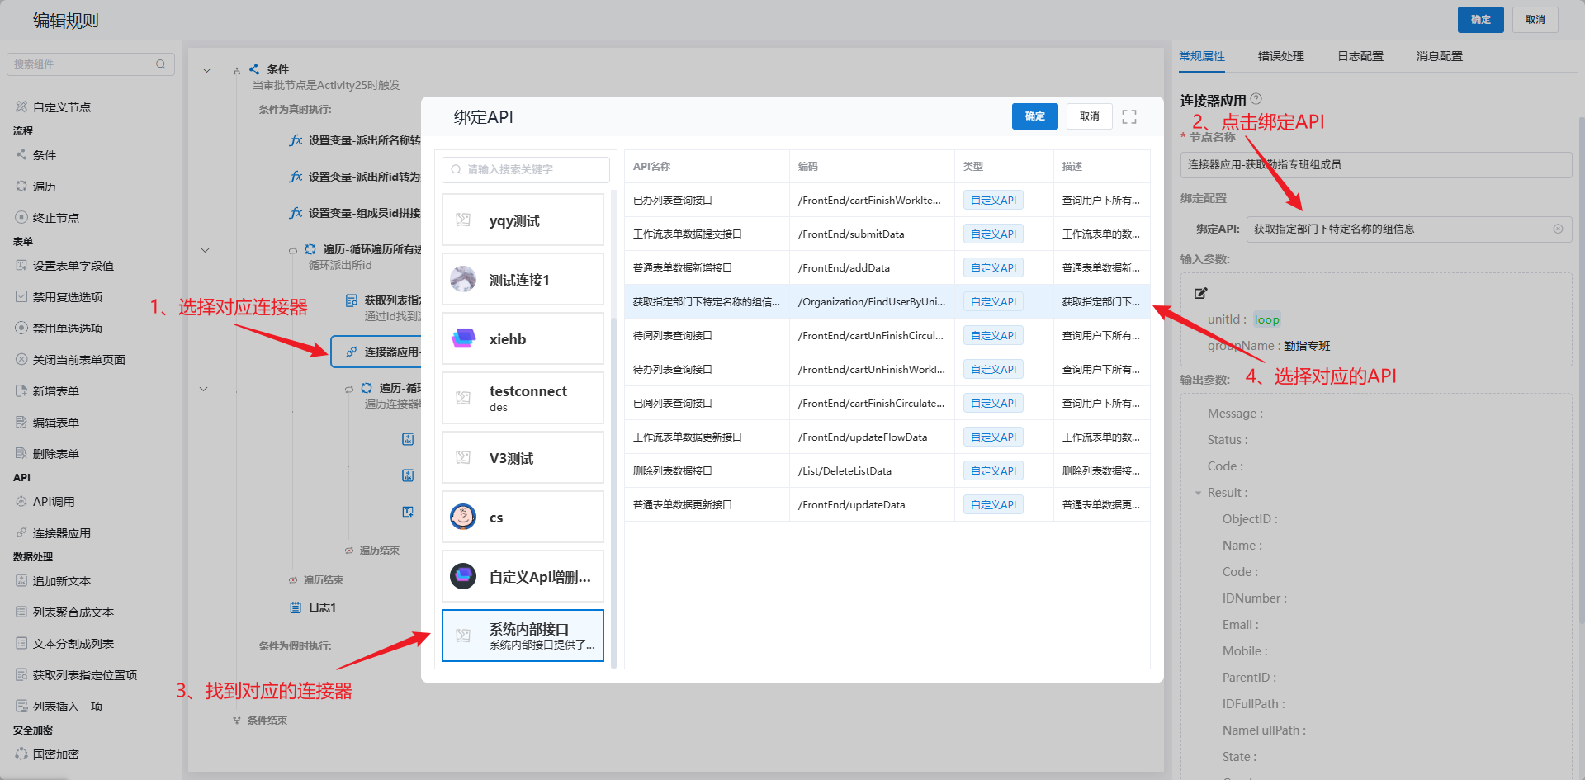Click the clear icon in the 绑定API field

(1558, 229)
